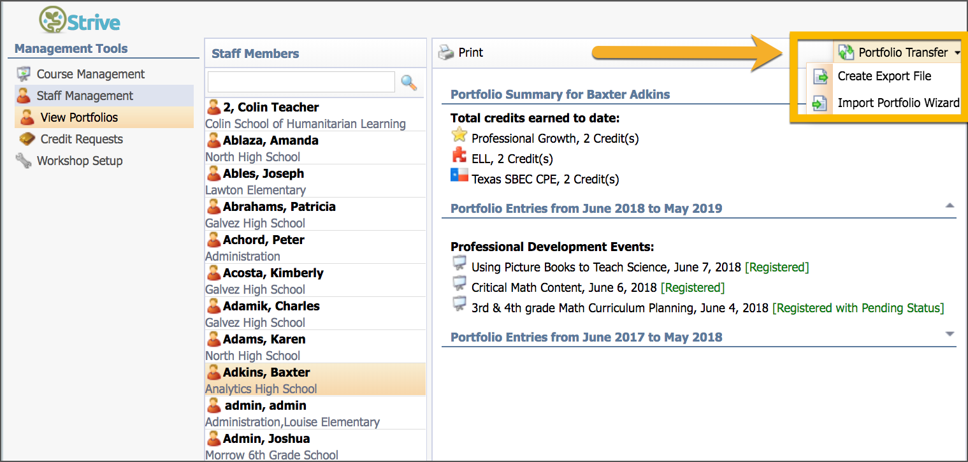The width and height of the screenshot is (968, 462).
Task: Click the Portfolio Transfer button label
Action: point(903,52)
